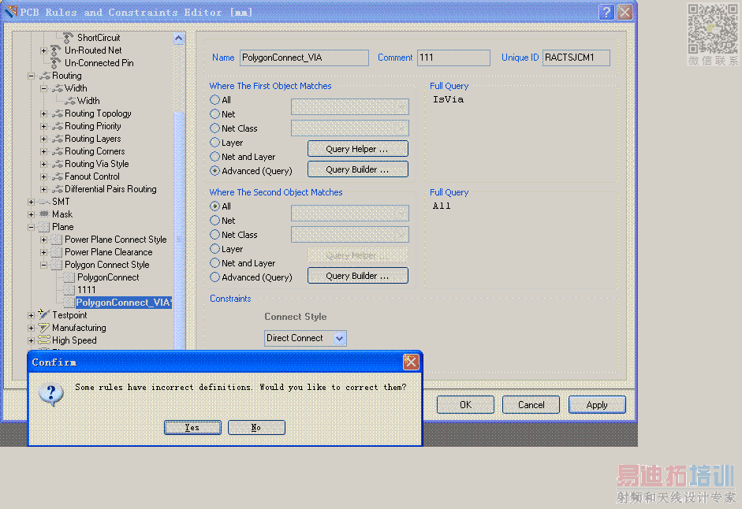Viewport: 742px width, 509px height.
Task: Open Query Helper for first object
Action: click(358, 149)
